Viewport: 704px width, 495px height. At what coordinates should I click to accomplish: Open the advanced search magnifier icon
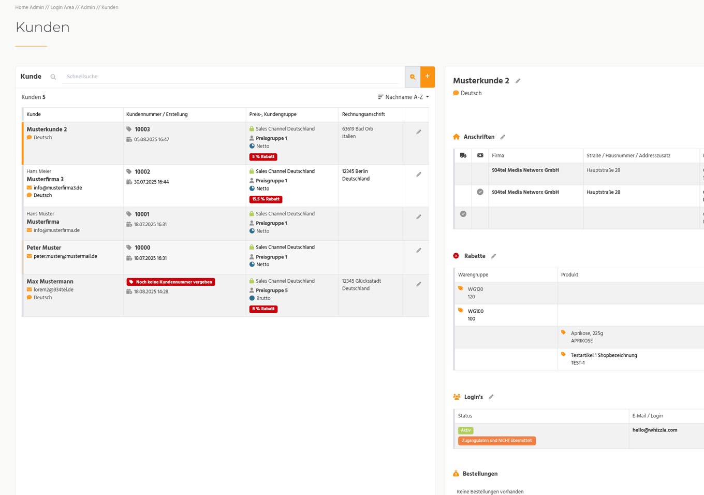click(x=413, y=77)
